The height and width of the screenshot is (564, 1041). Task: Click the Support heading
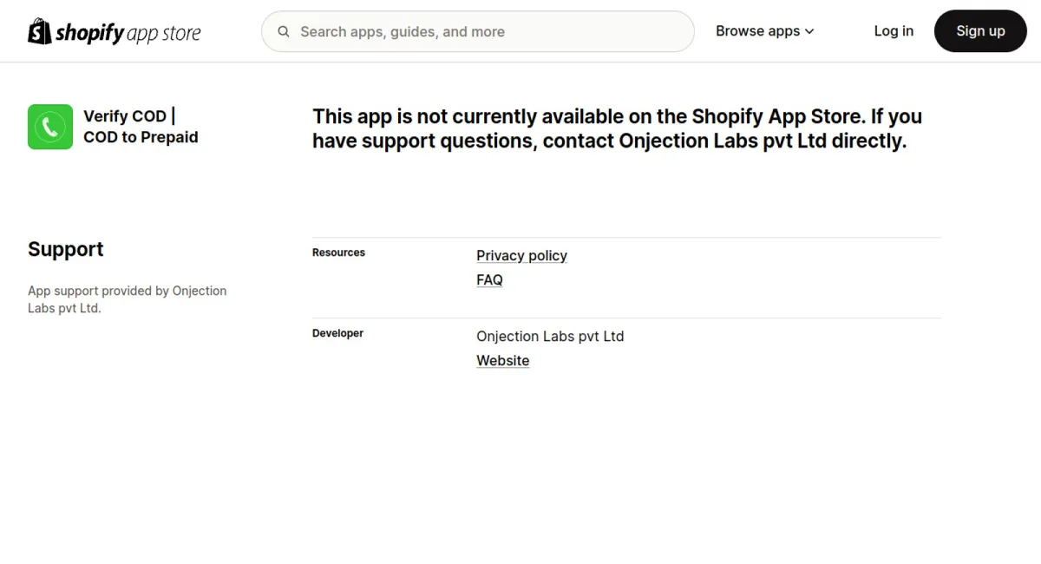tap(65, 249)
